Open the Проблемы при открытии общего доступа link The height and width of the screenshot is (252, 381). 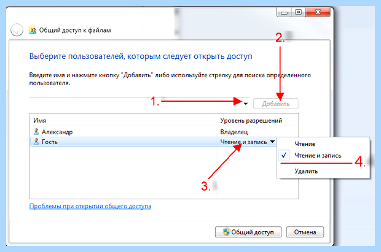tap(90, 206)
